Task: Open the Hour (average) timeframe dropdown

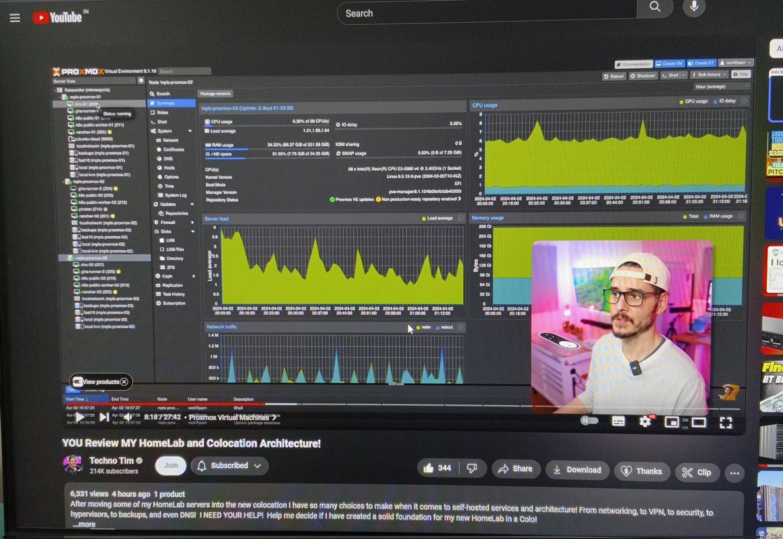Action: tap(722, 86)
